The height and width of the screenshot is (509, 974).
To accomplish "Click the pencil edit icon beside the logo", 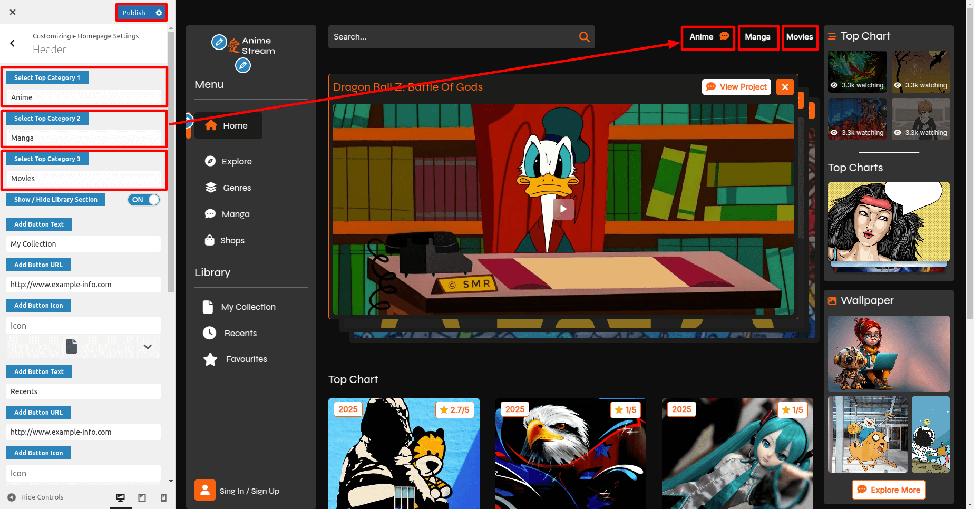I will pos(219,42).
